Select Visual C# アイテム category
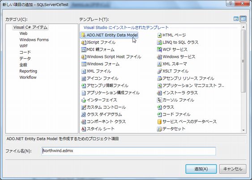252x180 pixels. pos(30,27)
